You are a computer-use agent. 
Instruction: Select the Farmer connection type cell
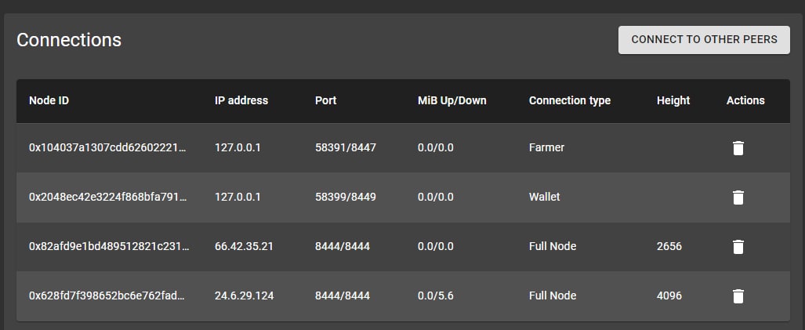click(547, 148)
